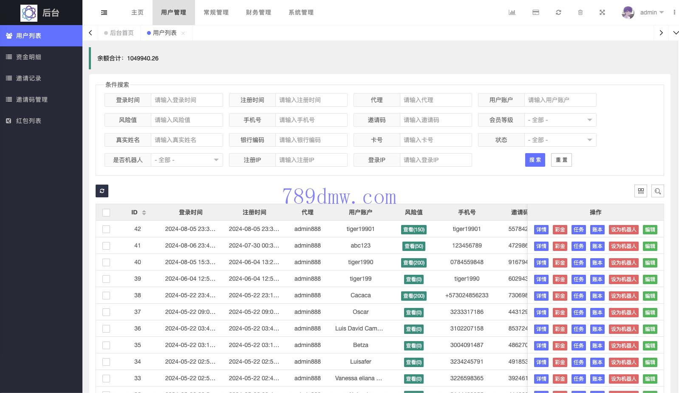
Task: Toggle fullscreen with the expand icon
Action: 602,13
